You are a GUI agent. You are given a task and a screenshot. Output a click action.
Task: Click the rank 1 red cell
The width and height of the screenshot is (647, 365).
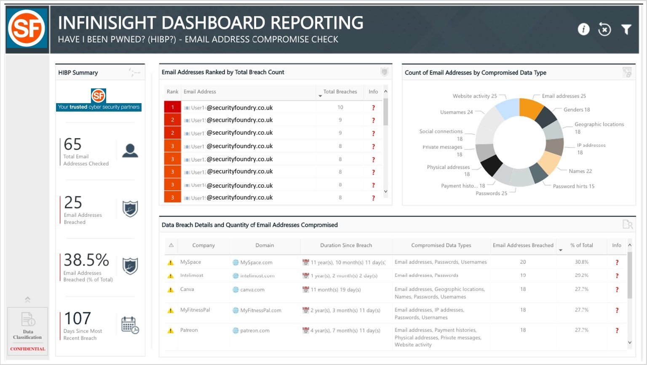click(x=172, y=107)
